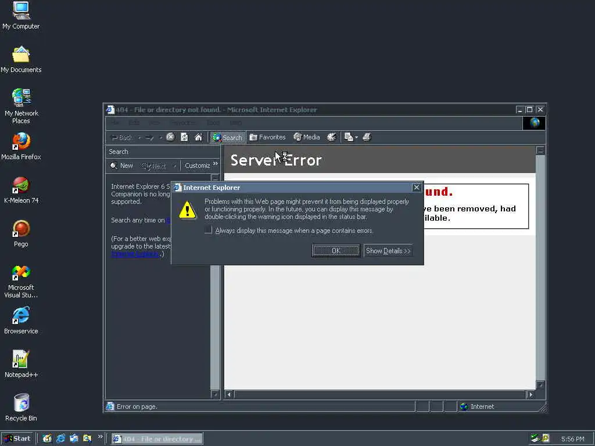Open the Mail dropdown arrow

(356, 138)
